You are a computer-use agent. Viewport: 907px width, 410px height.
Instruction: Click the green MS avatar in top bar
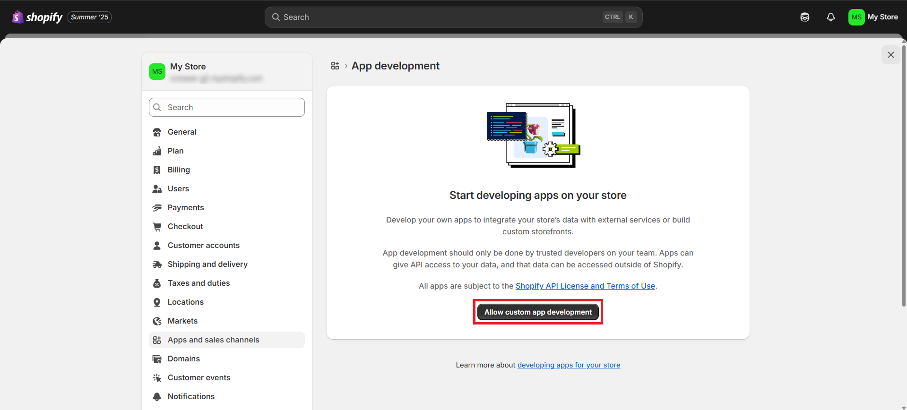tap(856, 17)
